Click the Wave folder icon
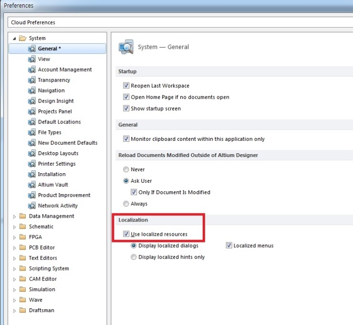The height and width of the screenshot is (325, 353). coord(22,300)
